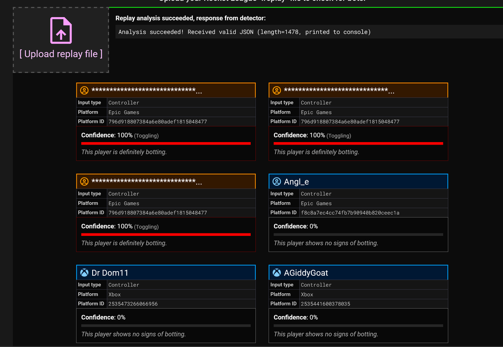
Task: Click "Confidence: 0%" in Dr Dom11's card
Action: tap(103, 317)
